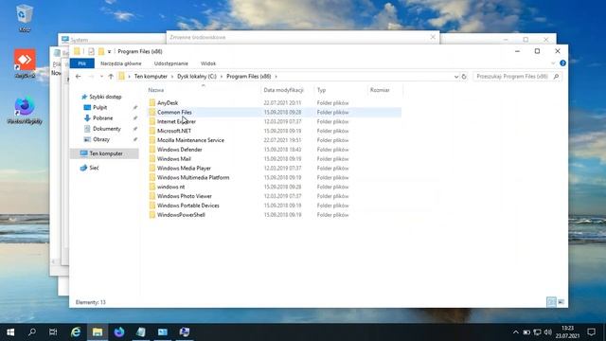This screenshot has height=341, width=606.
Task: Select Sieć in the navigation pane
Action: tap(90, 168)
